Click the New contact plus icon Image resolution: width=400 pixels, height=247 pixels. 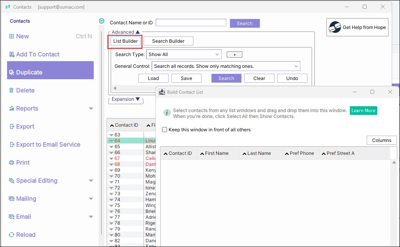[x=11, y=36]
